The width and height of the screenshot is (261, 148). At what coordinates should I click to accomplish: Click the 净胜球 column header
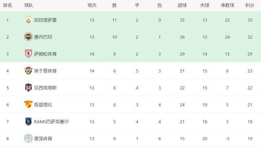(227, 5)
